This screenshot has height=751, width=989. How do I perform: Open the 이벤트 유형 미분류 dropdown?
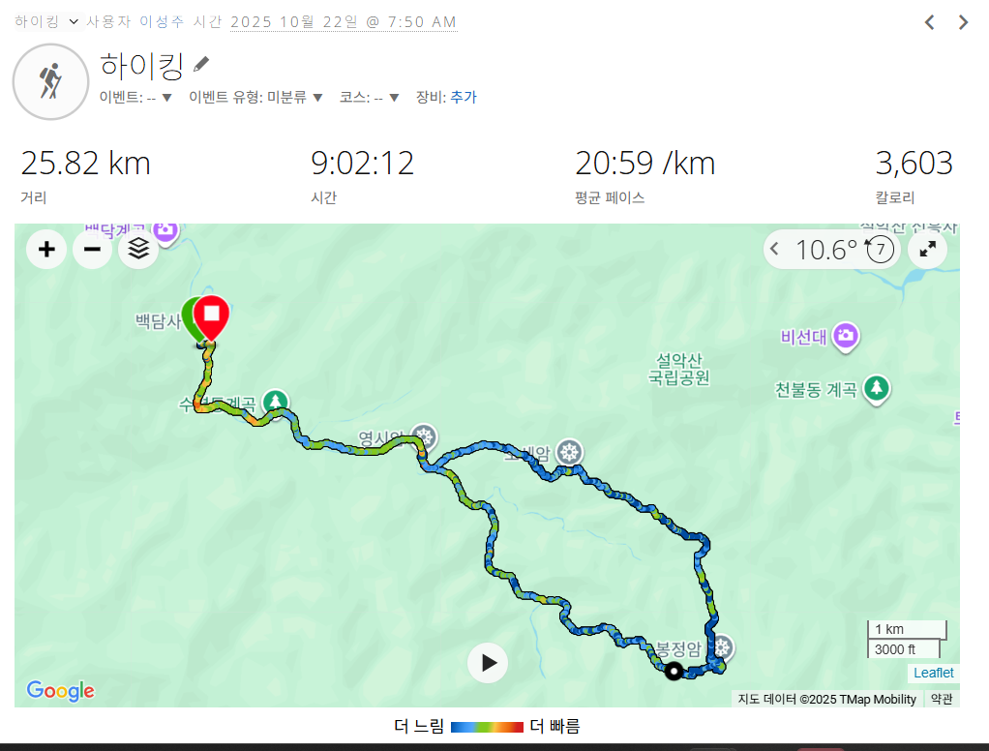point(256,97)
